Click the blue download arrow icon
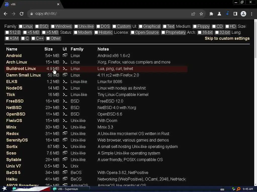The width and height of the screenshot is (257, 192). coord(227,13)
